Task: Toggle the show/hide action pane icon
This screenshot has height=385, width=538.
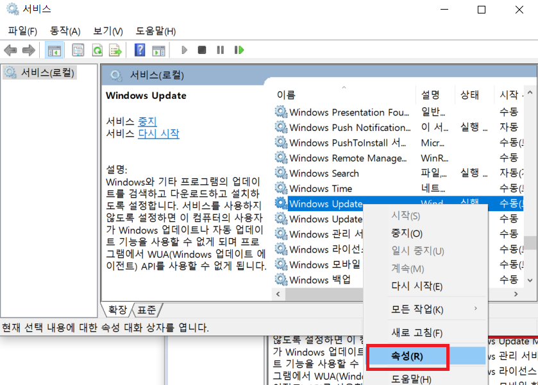Action: pos(158,51)
